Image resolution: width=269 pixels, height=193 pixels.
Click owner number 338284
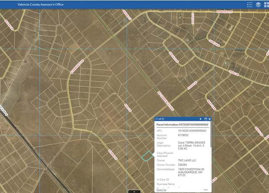(x=182, y=165)
